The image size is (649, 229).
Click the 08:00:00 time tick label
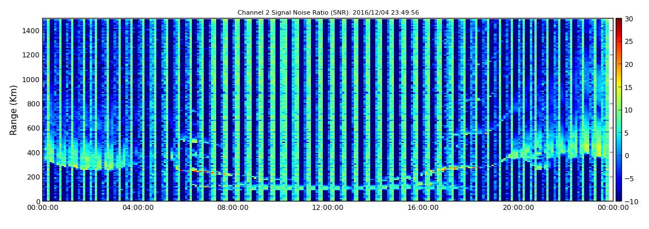click(233, 208)
